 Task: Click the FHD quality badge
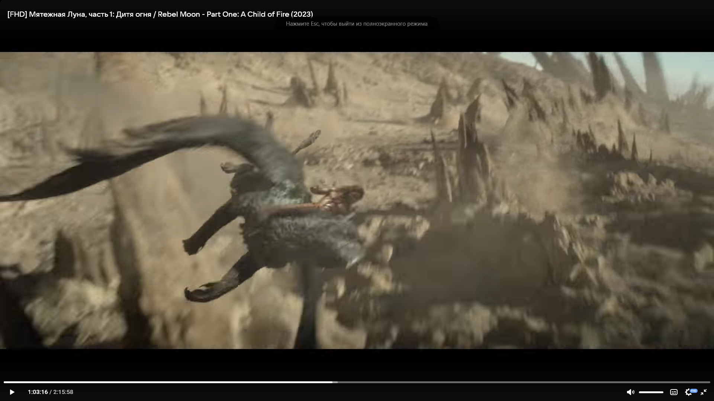694,390
